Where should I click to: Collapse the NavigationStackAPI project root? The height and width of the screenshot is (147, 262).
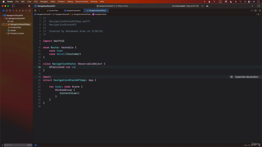coord(2,16)
